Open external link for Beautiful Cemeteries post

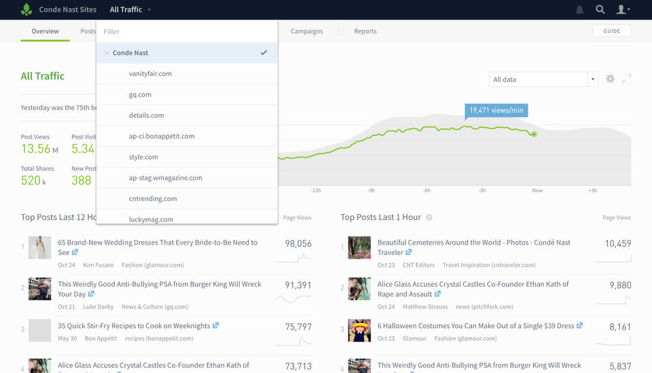pyautogui.click(x=408, y=253)
